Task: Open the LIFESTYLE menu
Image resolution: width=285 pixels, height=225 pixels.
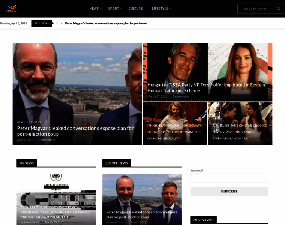Action: 160,9
